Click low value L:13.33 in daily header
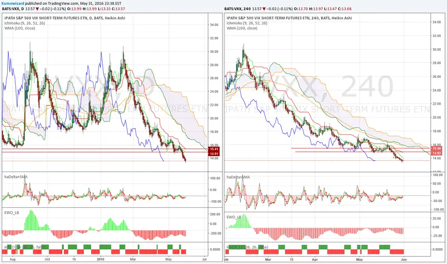Image resolution: width=447 pixels, height=264 pixels. point(103,9)
